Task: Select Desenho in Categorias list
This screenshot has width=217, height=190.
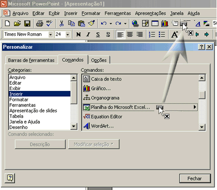Action: coord(39,127)
